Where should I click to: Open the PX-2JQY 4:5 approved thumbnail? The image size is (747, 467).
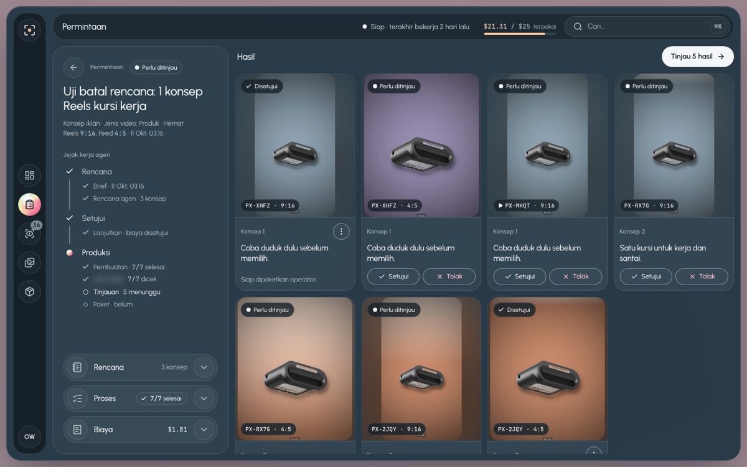point(548,369)
